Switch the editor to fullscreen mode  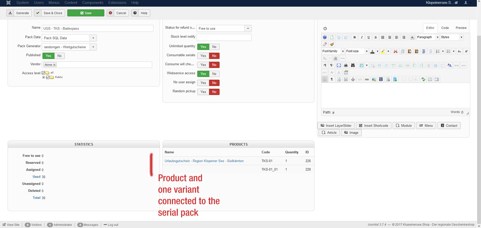339,65
